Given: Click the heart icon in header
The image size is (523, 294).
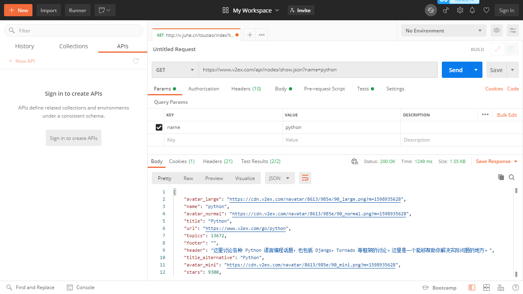Looking at the screenshot, I should pos(486,10).
